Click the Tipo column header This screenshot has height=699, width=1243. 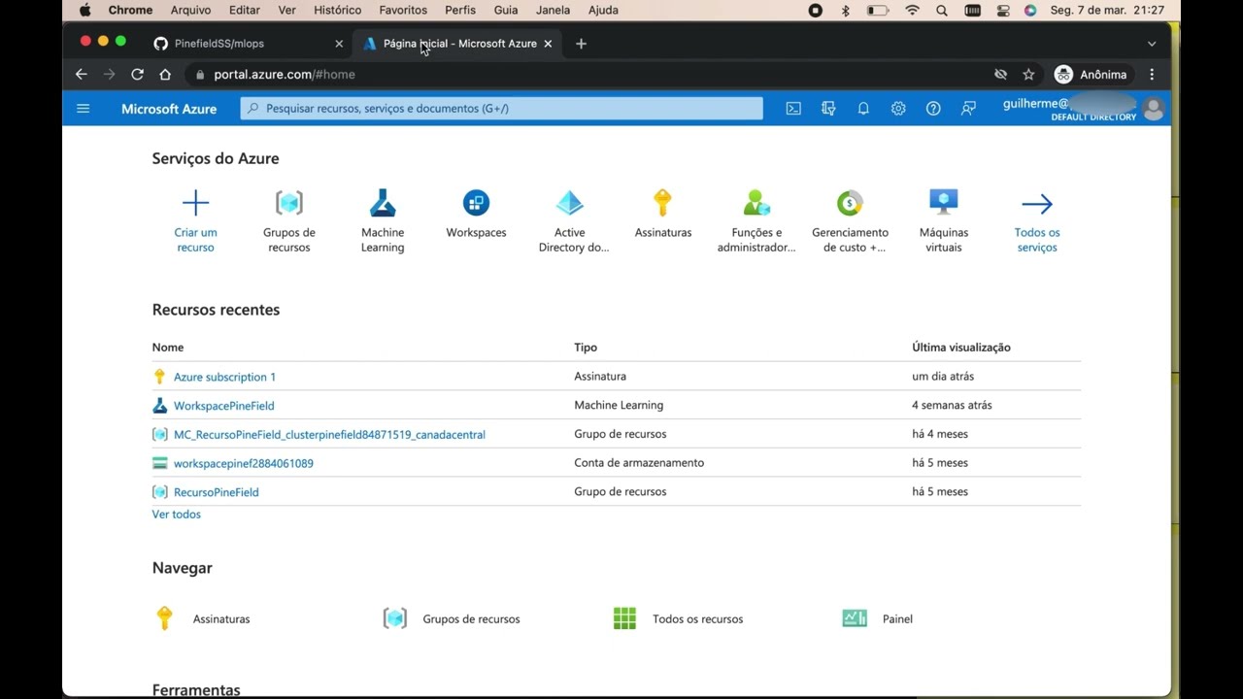(x=586, y=348)
